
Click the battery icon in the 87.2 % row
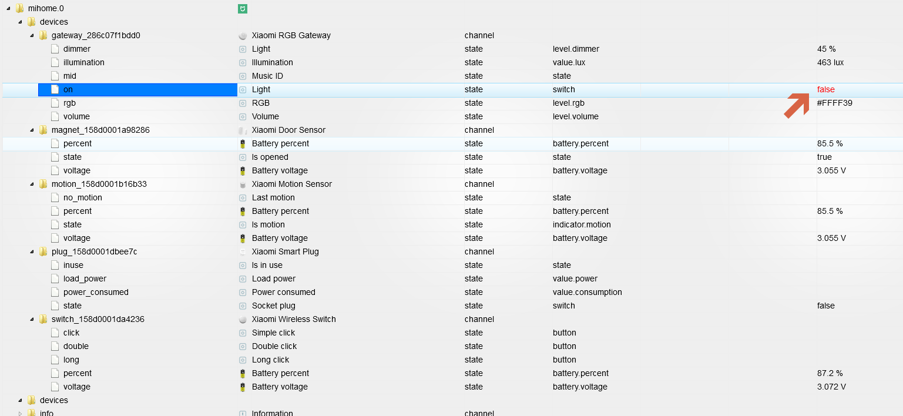point(242,373)
